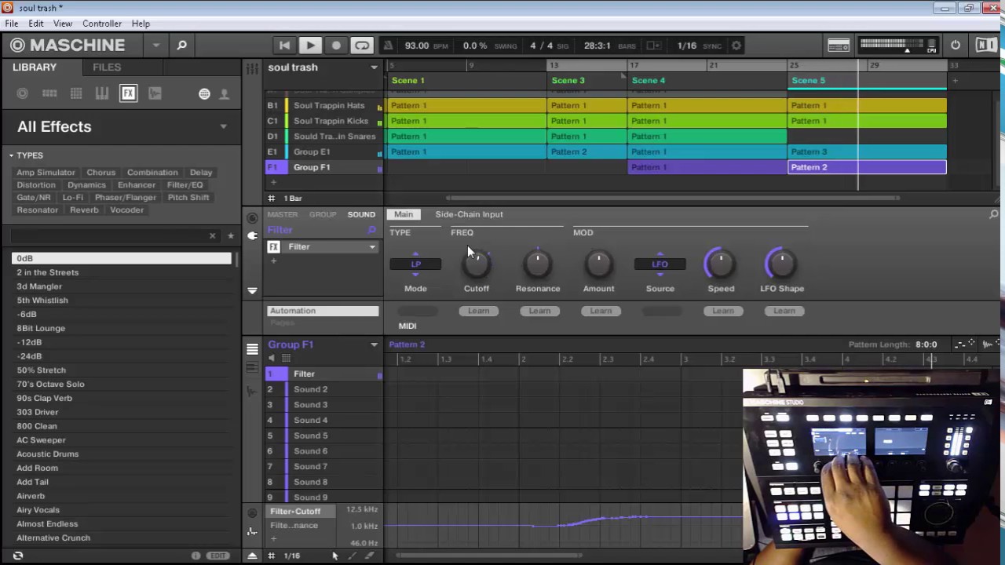Click the Restart transport button
Viewport: 1005px width, 565px height.
(284, 46)
